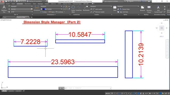
Task: Click the 23.5963 dimension text
Action: coord(63,62)
